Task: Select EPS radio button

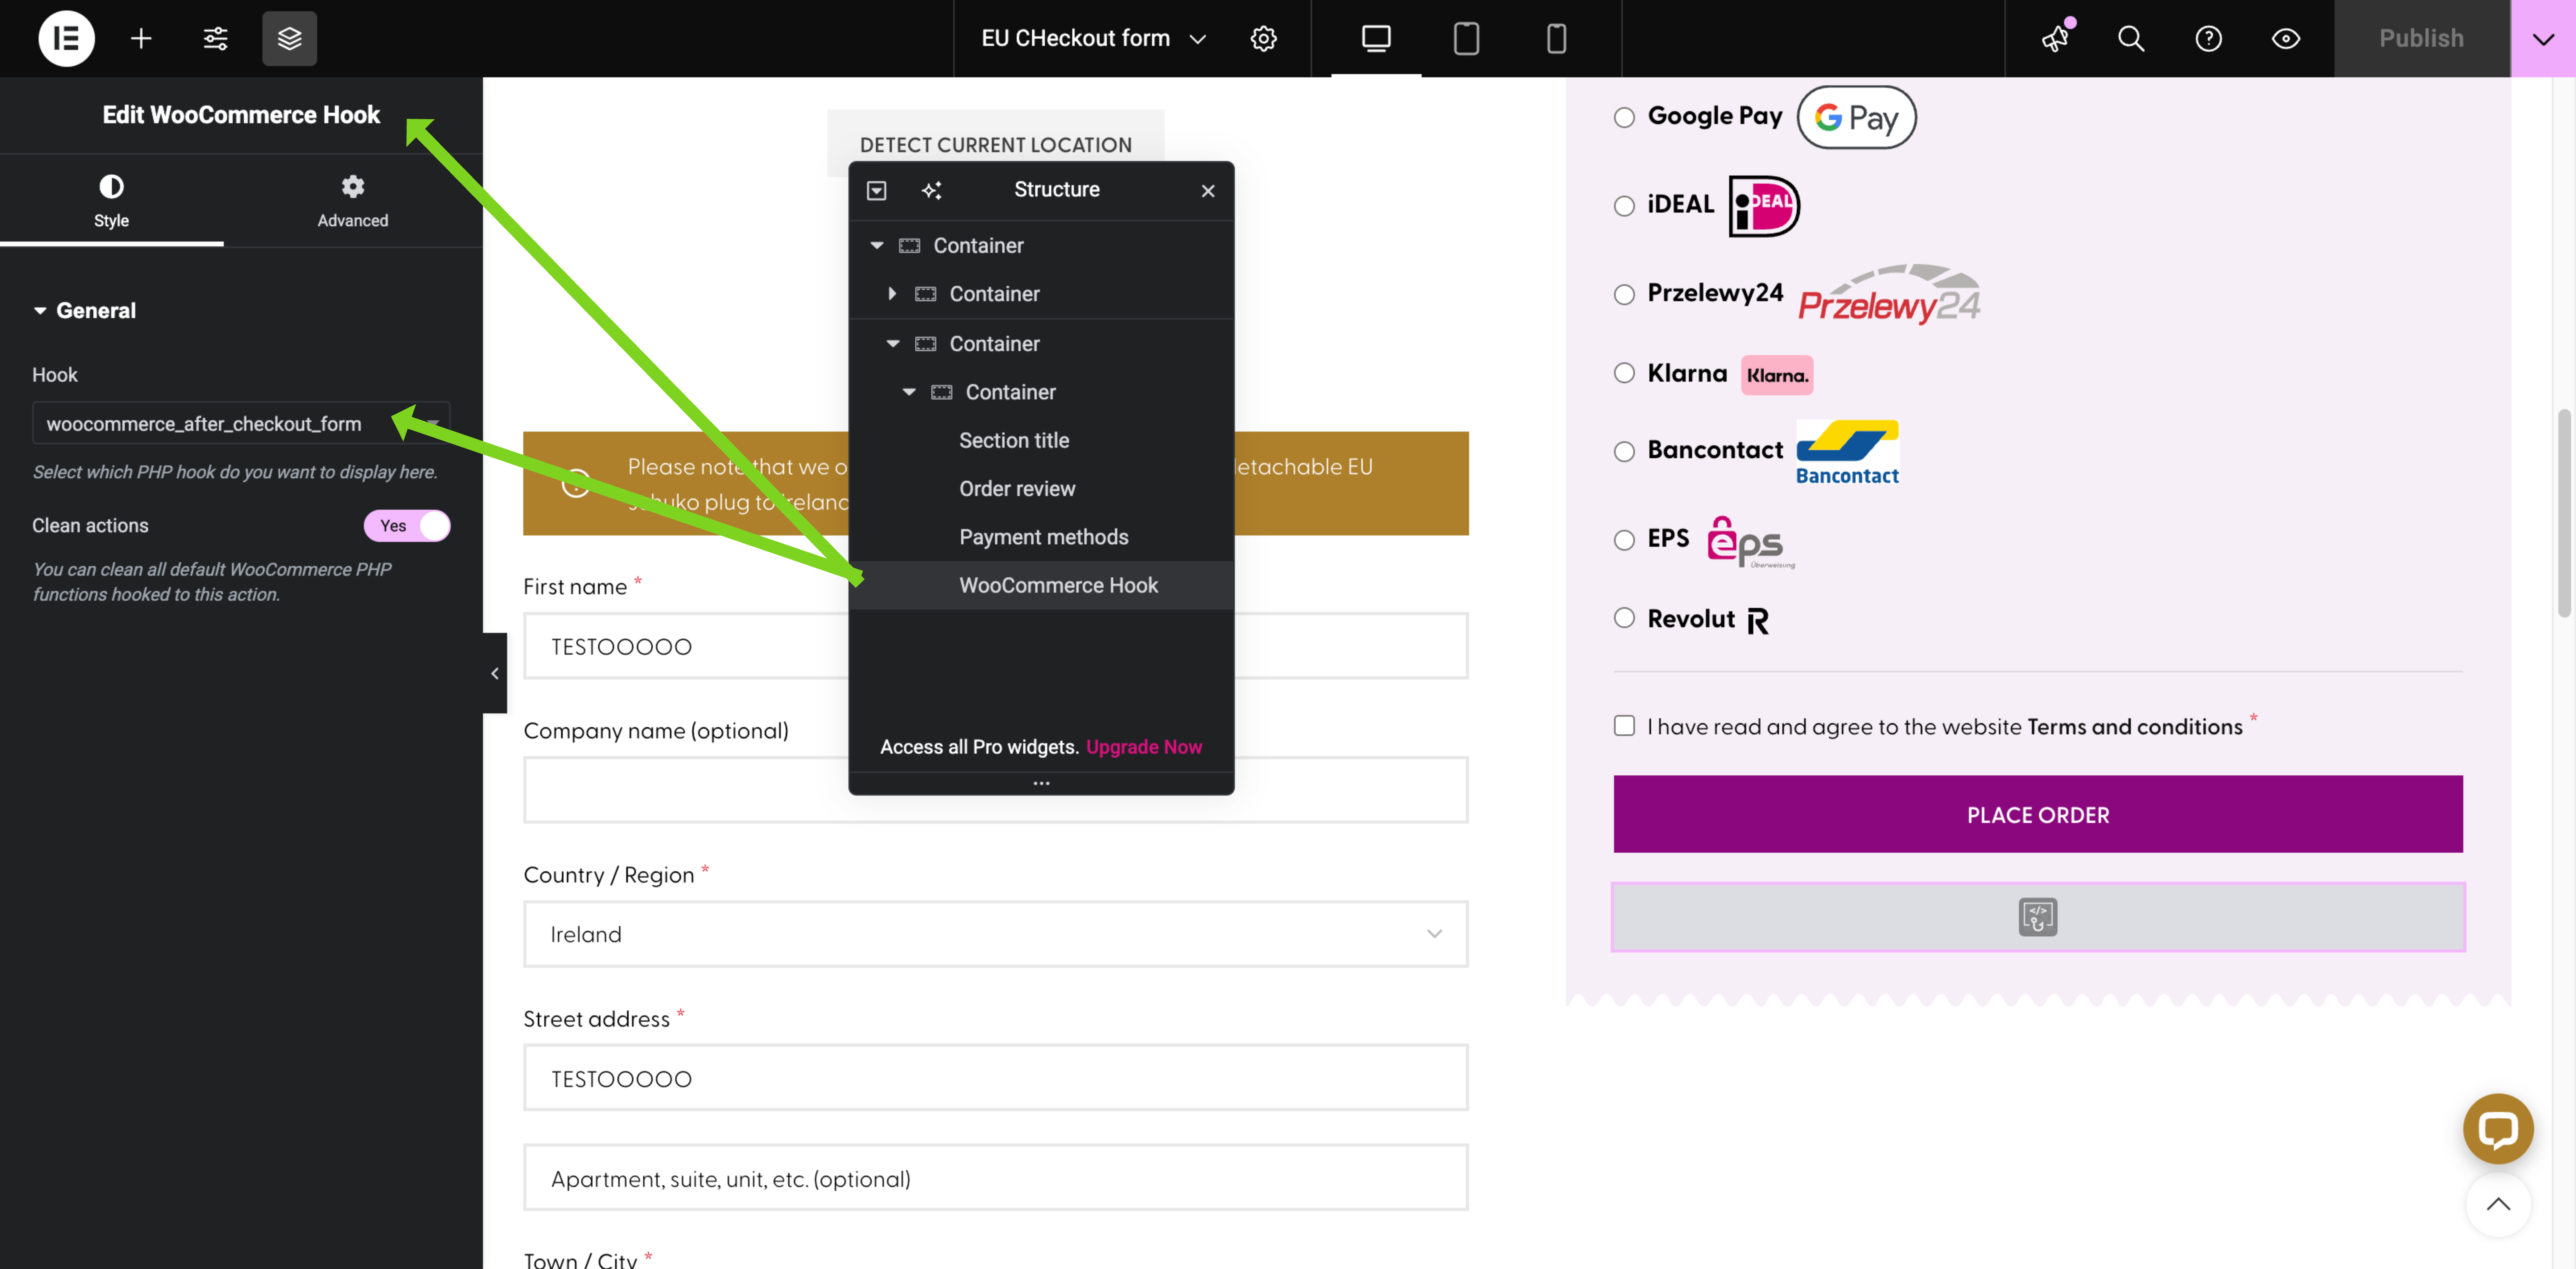Action: tap(1624, 540)
